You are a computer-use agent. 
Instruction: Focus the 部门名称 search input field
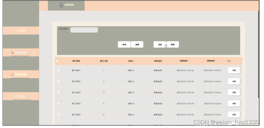pyautogui.click(x=84, y=30)
